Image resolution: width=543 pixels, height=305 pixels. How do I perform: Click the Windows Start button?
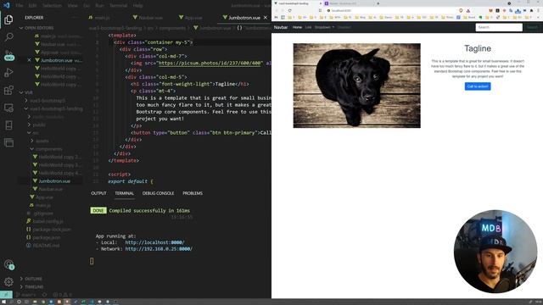point(3,302)
